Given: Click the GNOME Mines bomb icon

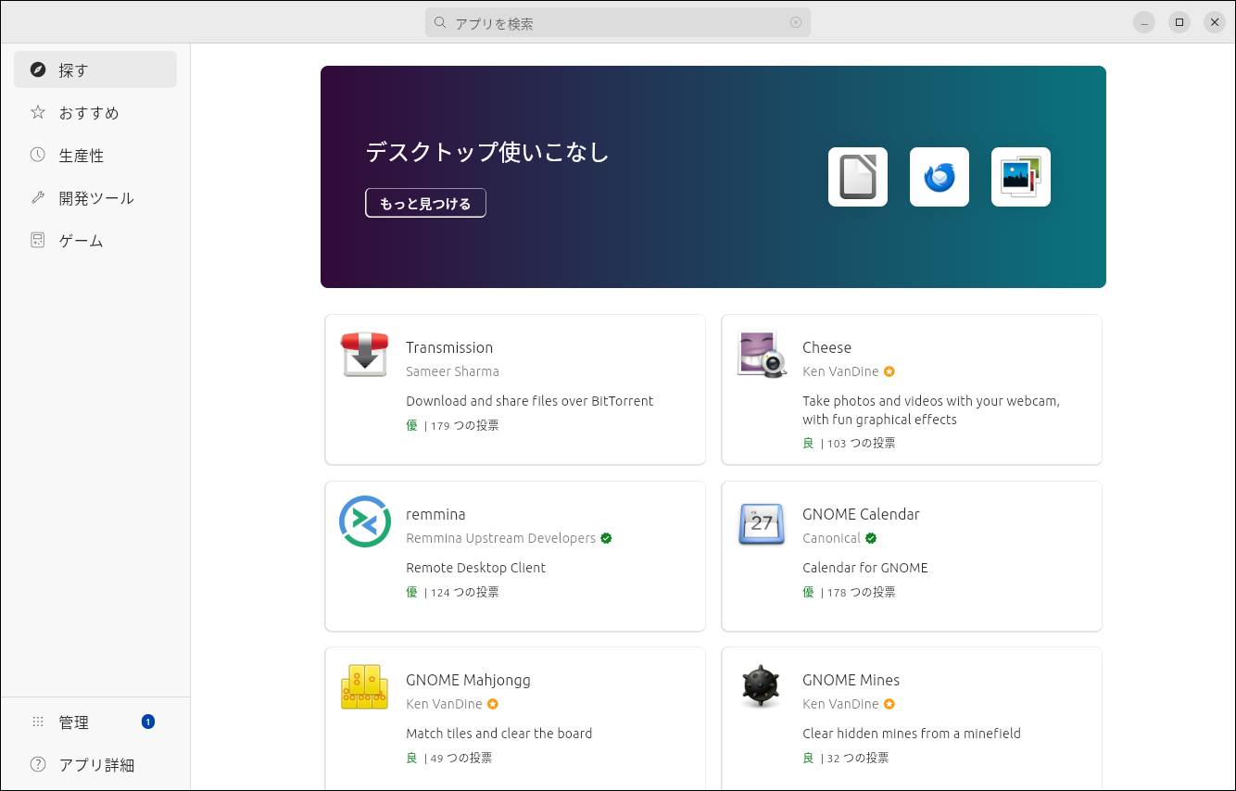Looking at the screenshot, I should pos(762,687).
